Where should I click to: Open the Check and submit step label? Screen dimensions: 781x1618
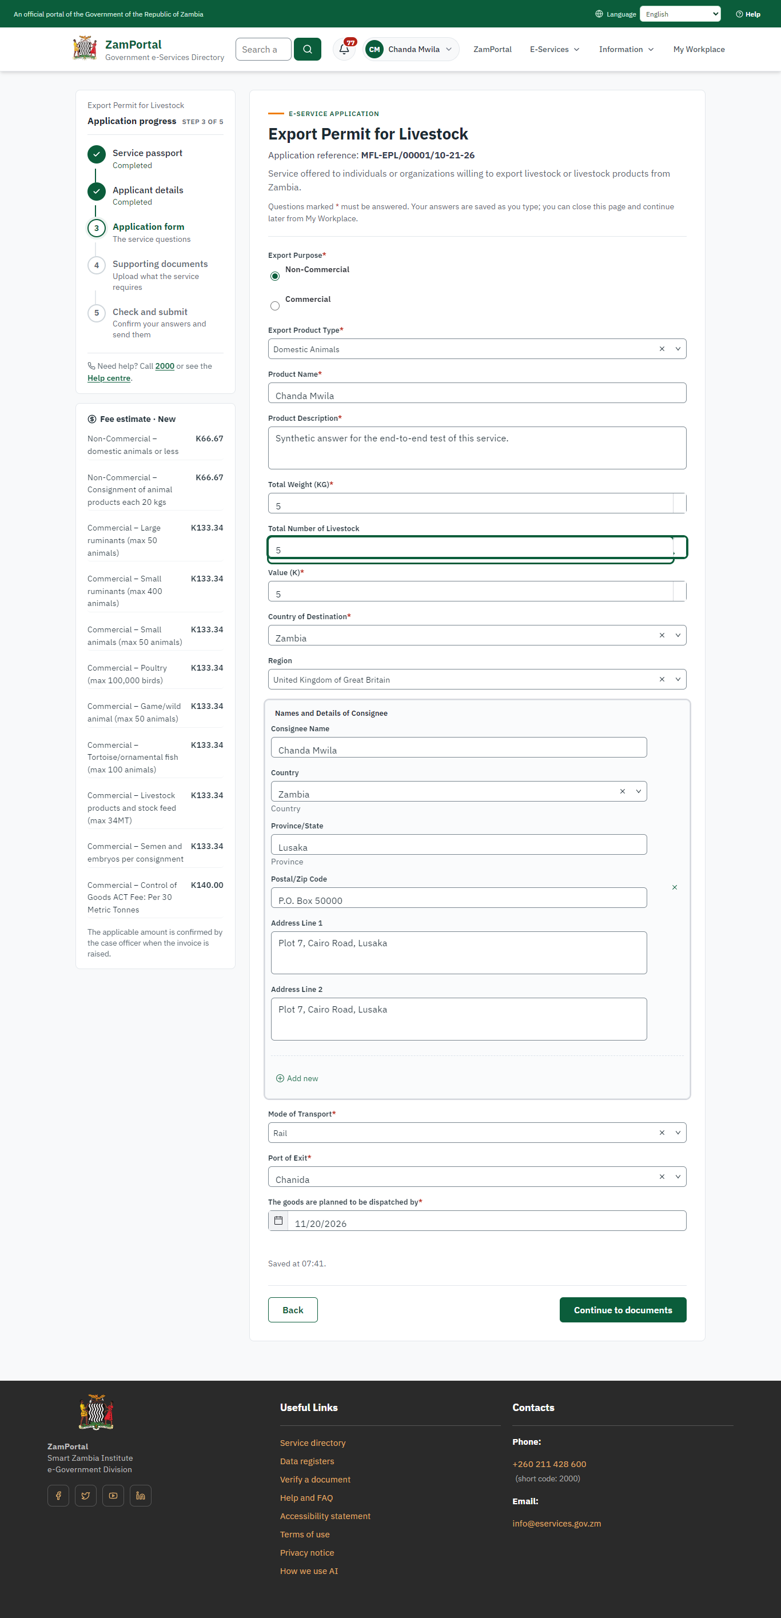point(150,312)
